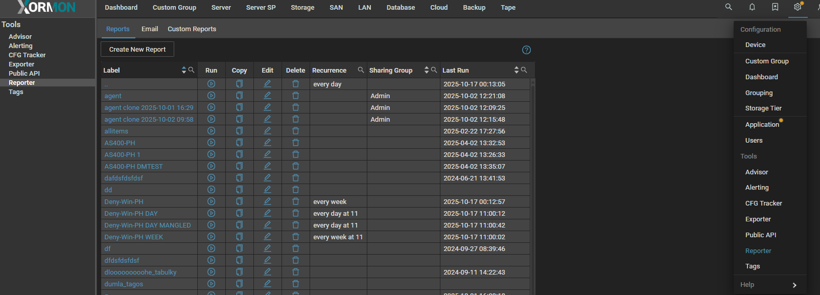Copy the allitems report
The height and width of the screenshot is (295, 820).
(239, 131)
